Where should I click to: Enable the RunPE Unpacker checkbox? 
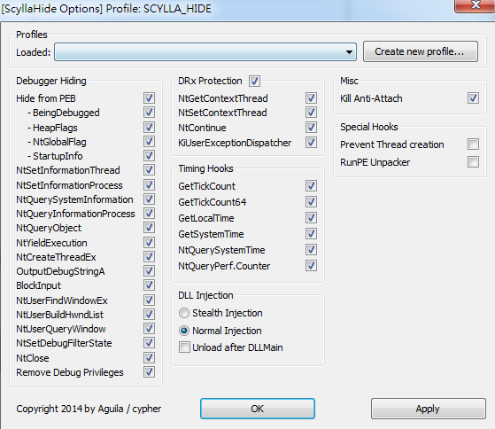tap(473, 162)
